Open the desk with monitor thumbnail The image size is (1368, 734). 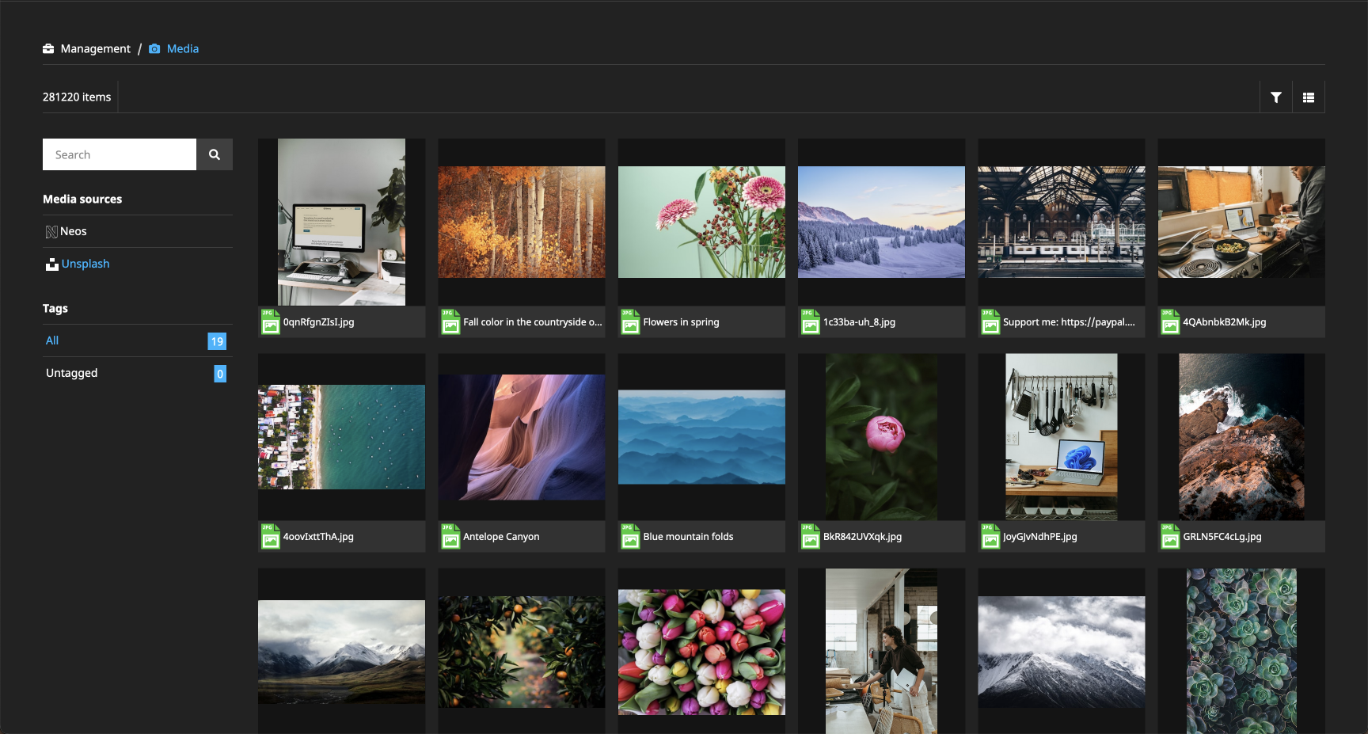tap(341, 222)
